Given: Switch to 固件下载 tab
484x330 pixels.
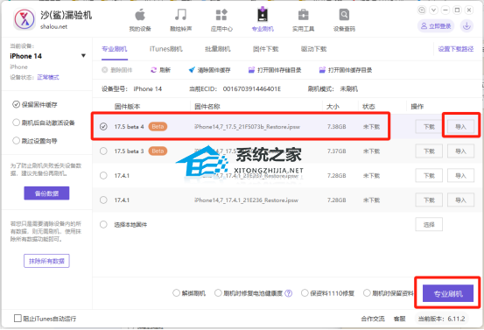Looking at the screenshot, I should coord(265,49).
